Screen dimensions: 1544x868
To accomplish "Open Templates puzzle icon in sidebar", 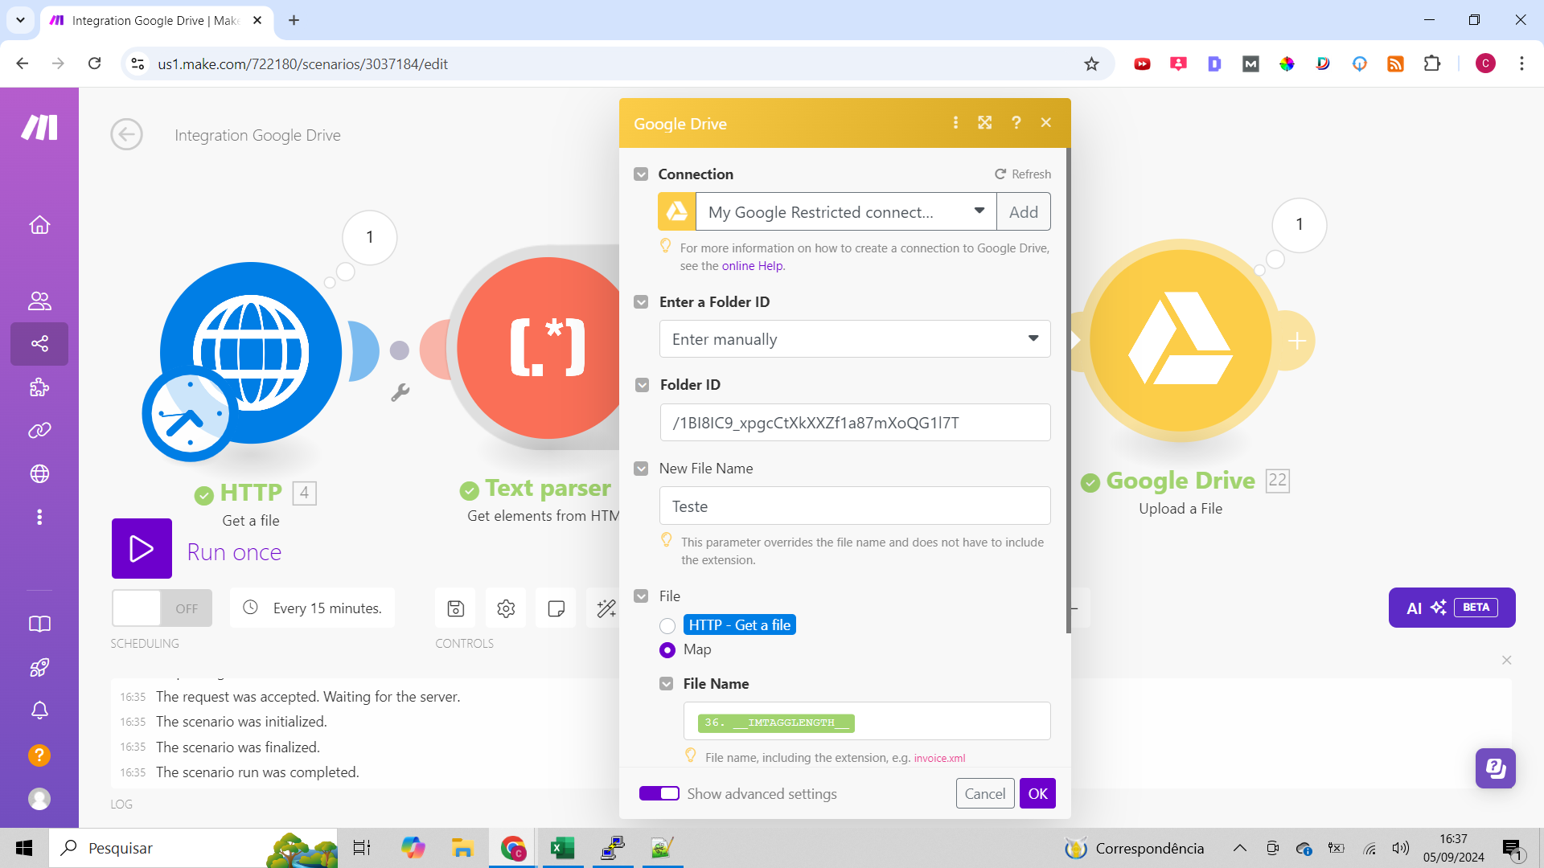I will coord(39,388).
